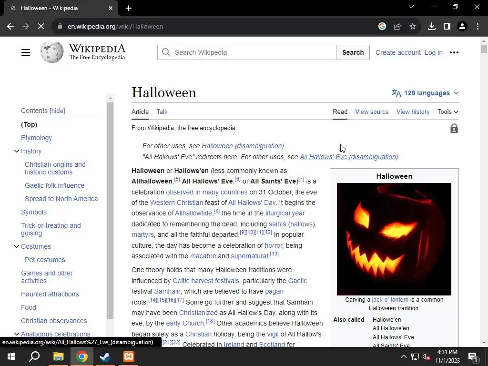Jump to Pet costumes in contents
This screenshot has width=488, height=366.
(45, 260)
